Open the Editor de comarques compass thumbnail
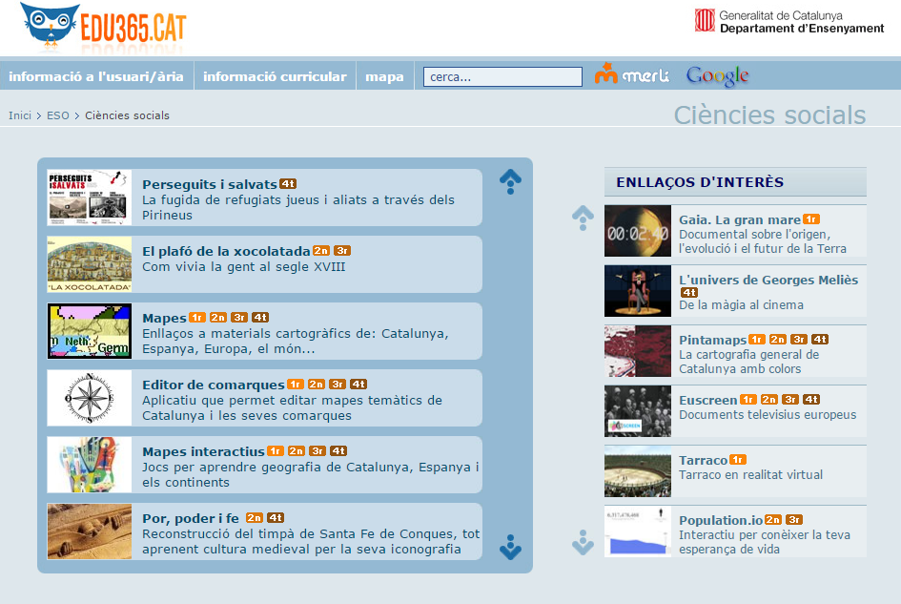901x604 pixels. (90, 398)
